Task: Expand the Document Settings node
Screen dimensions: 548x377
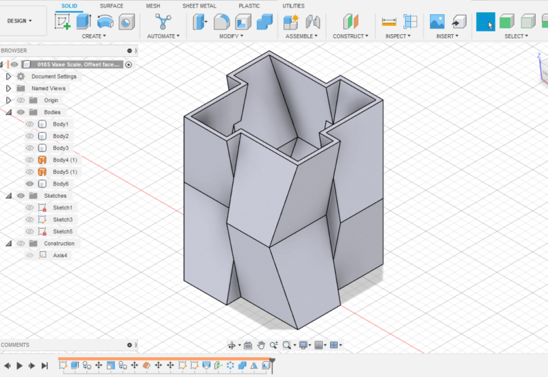Action: [8, 77]
